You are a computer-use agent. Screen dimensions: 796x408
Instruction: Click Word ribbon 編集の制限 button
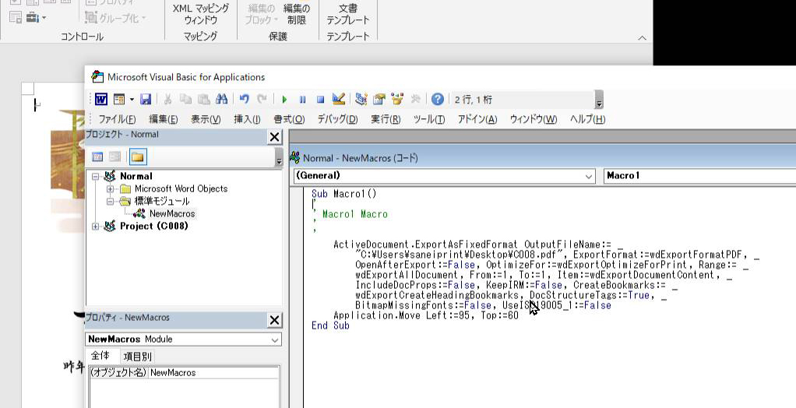(297, 14)
